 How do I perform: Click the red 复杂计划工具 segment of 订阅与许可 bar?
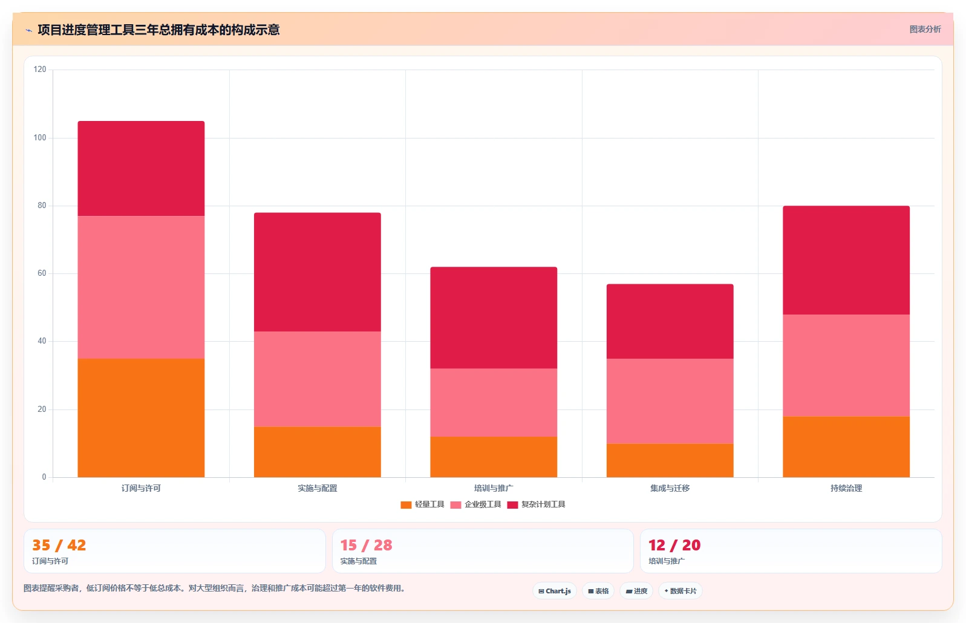pos(141,169)
